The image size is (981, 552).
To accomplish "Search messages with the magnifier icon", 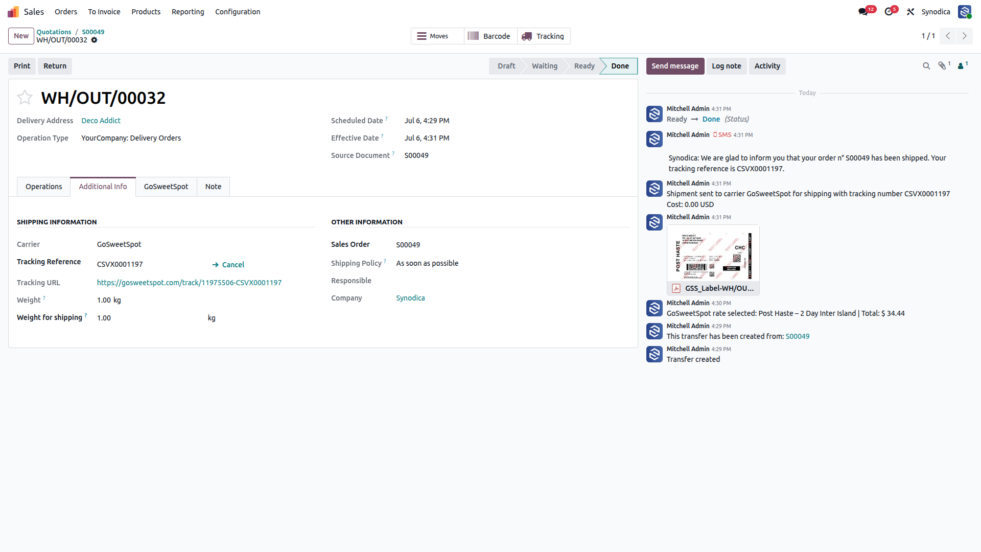I will (926, 66).
